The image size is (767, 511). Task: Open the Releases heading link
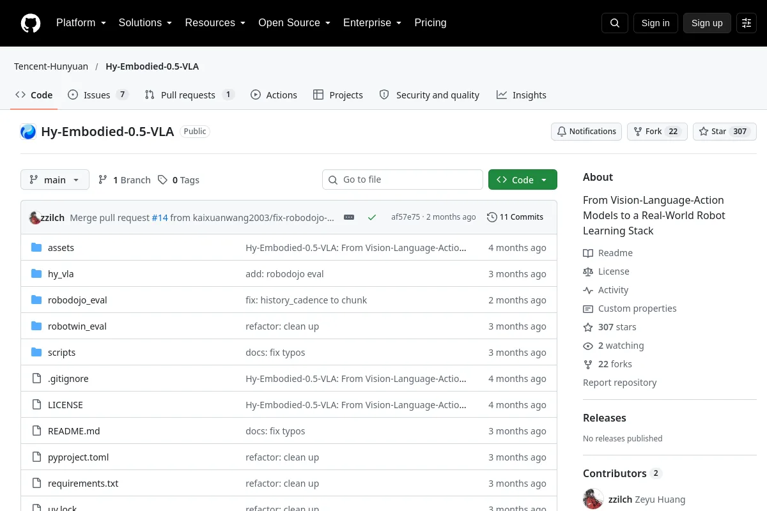click(605, 418)
